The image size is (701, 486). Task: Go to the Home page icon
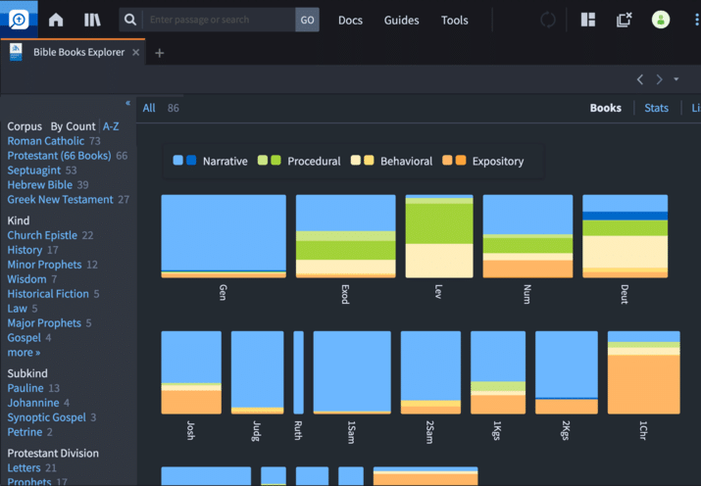[56, 20]
